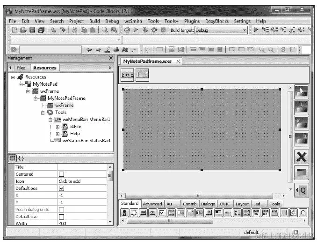
Task: Click the Build and run icon
Action: tap(145, 30)
